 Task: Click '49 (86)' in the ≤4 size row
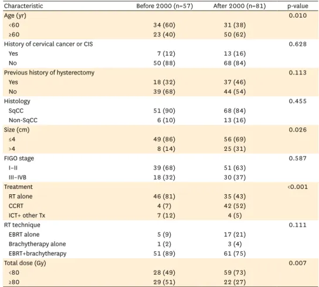164,139
